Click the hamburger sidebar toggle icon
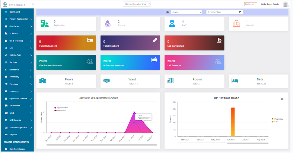293x153 pixels. (x=33, y=4)
